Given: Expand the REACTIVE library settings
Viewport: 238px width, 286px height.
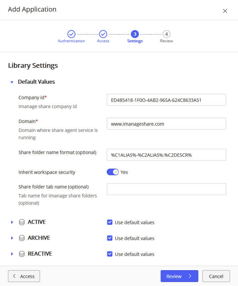Looking at the screenshot, I should 12,254.
